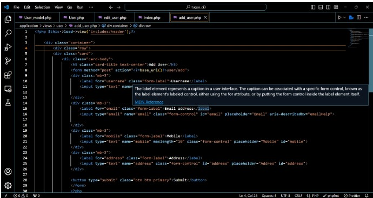Image resolution: width=373 pixels, height=198 pixels.
Task: Split the editor to the right
Action: 359,18
